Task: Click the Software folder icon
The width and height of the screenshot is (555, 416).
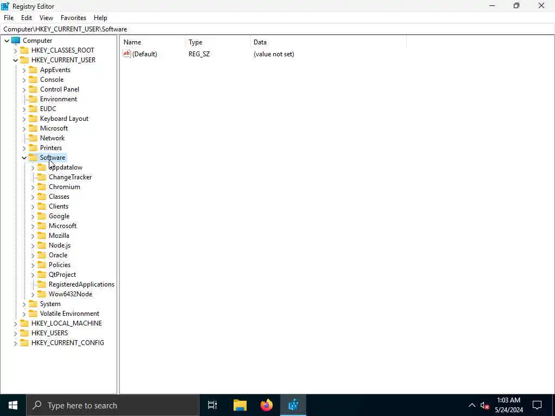Action: point(33,158)
